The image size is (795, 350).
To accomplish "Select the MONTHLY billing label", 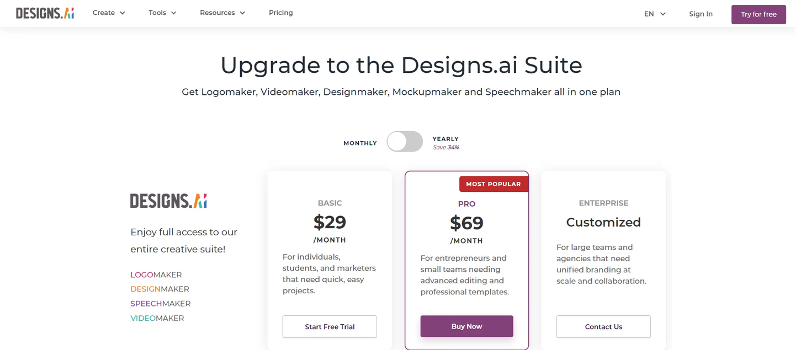I will (x=360, y=143).
